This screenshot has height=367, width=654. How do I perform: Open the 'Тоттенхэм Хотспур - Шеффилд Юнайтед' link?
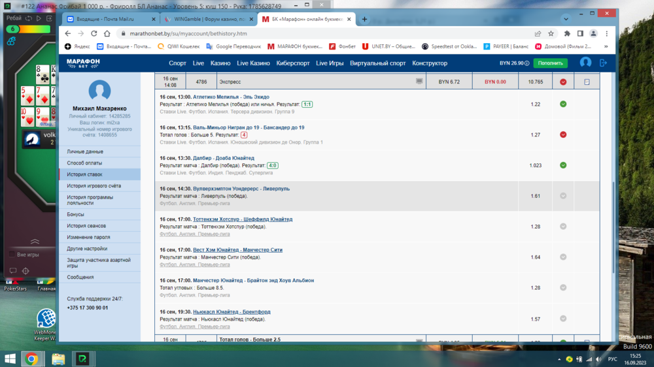tap(243, 219)
